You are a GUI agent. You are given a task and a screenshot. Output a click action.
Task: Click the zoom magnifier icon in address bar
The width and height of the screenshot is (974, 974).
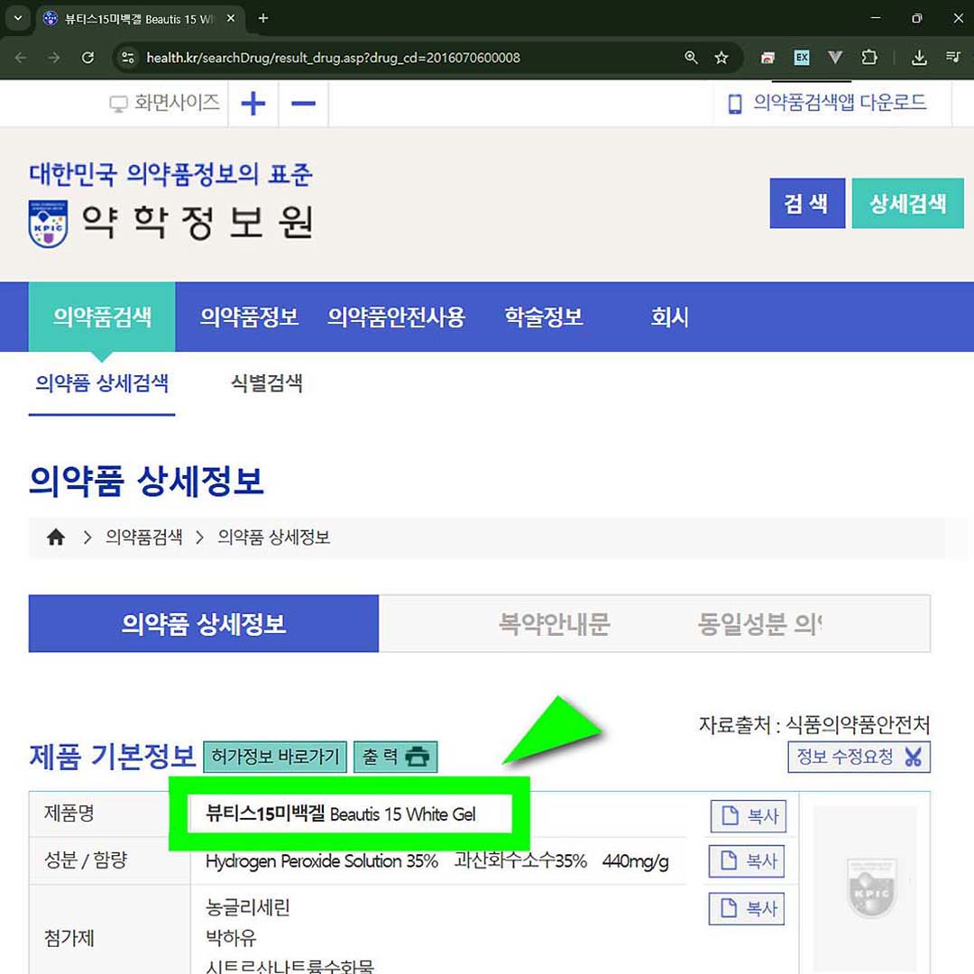coord(691,58)
